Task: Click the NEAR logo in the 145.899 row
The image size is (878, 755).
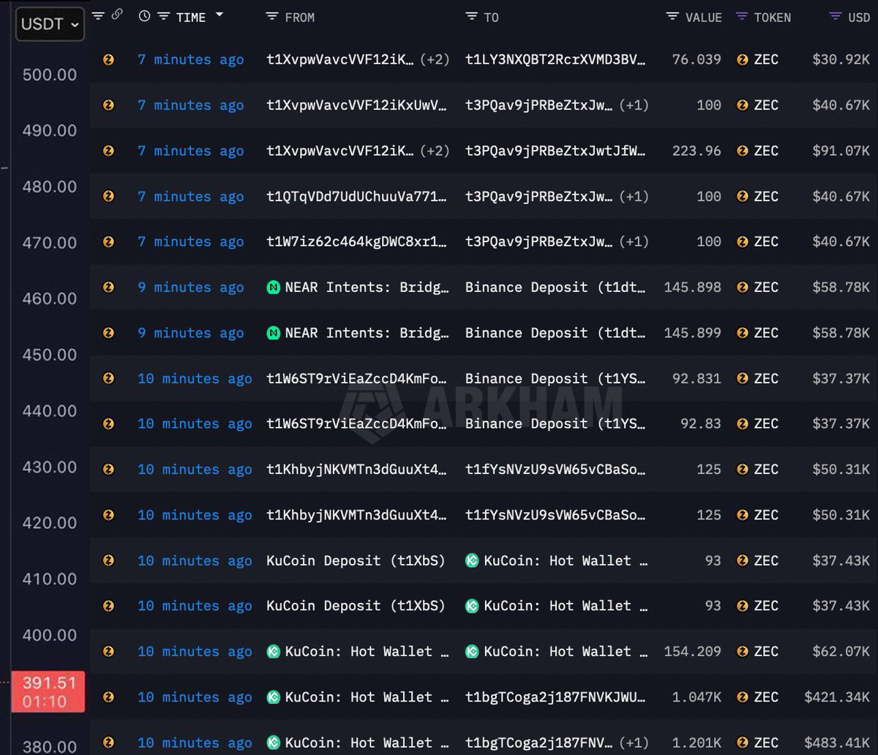Action: (x=274, y=333)
